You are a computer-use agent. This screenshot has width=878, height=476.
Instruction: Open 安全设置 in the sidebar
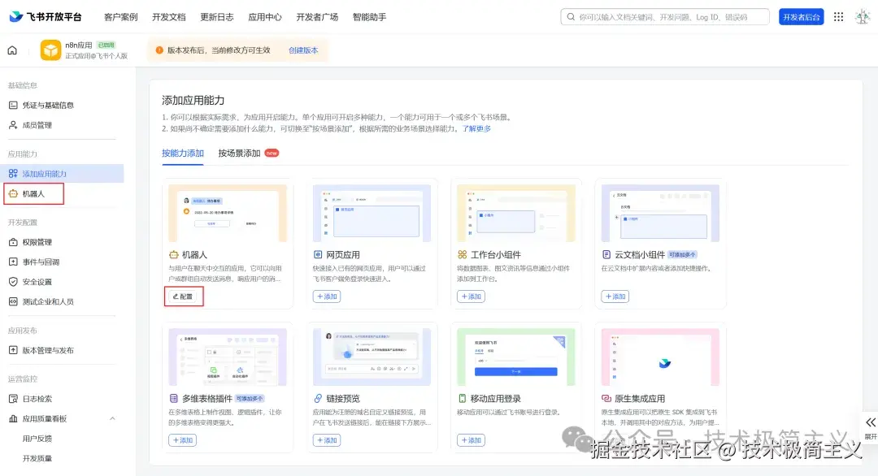(43, 282)
